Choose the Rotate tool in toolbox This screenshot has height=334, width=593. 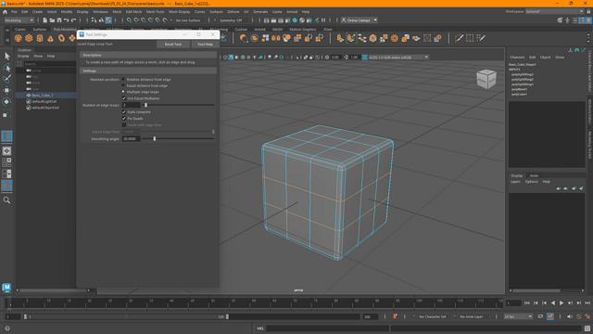(x=6, y=101)
